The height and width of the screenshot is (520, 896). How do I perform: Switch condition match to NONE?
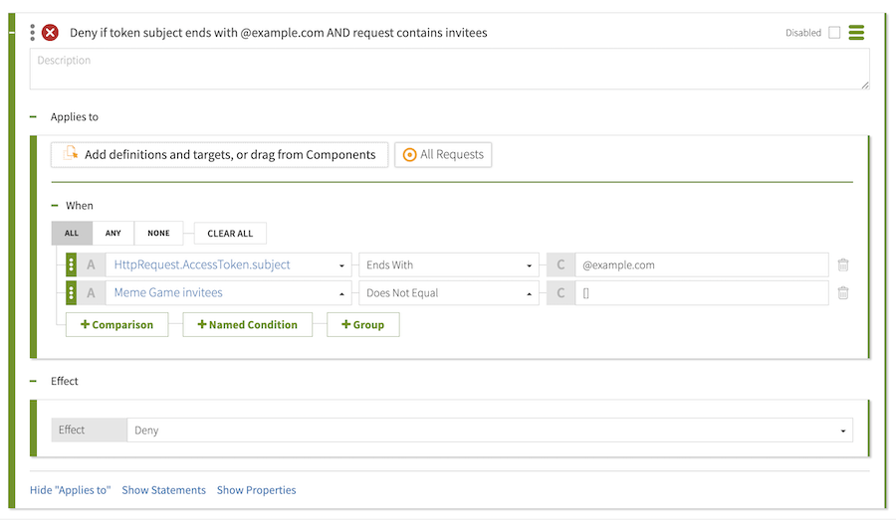[158, 234]
